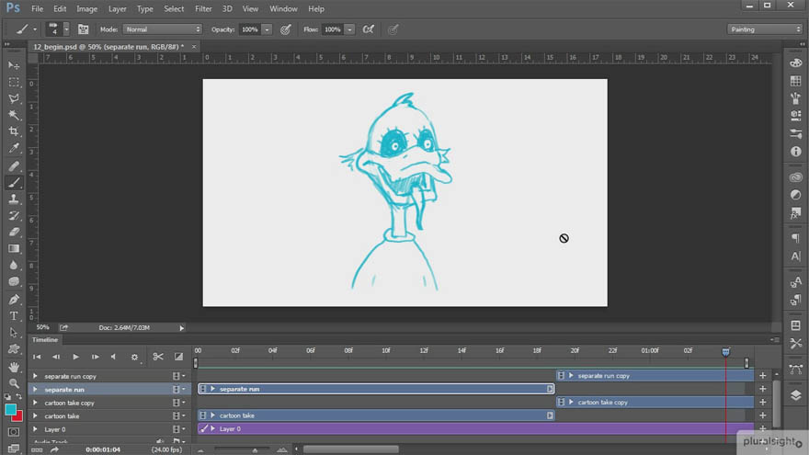Image resolution: width=809 pixels, height=455 pixels.
Task: Select the Crop tool
Action: point(14,131)
